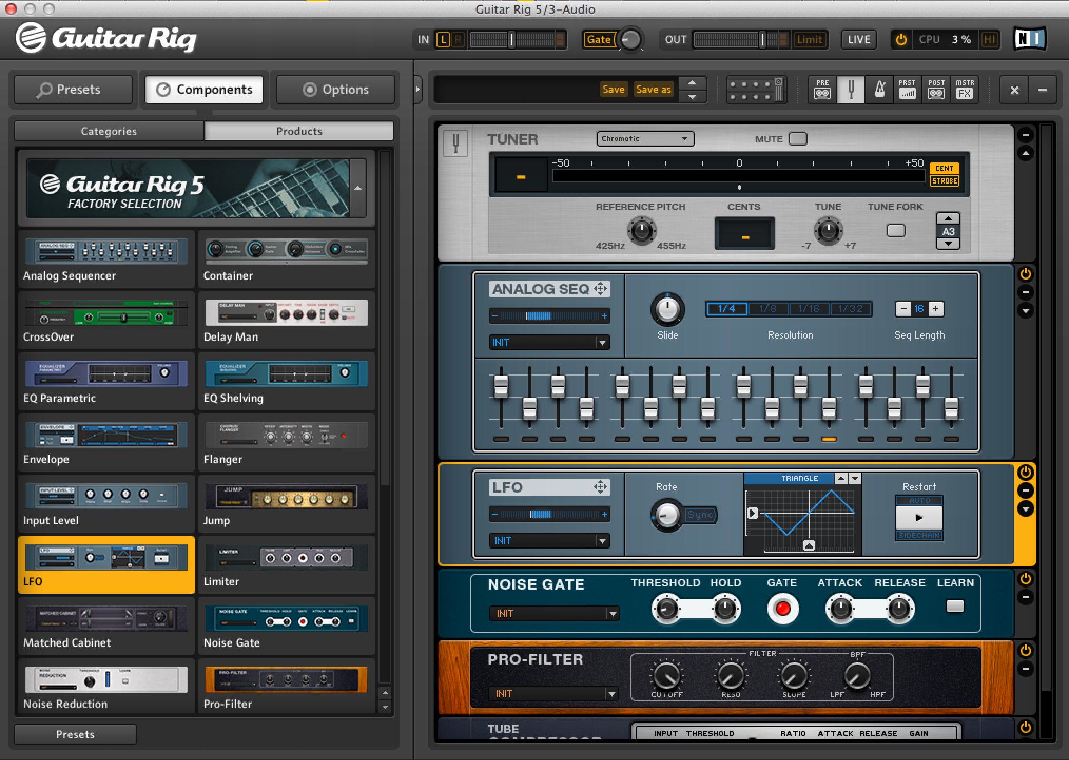Screen dimensions: 1069x760
Task: Click the Save as button
Action: [653, 90]
